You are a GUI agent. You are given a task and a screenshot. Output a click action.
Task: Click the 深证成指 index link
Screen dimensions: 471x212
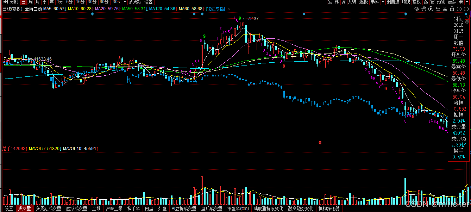[215, 9]
